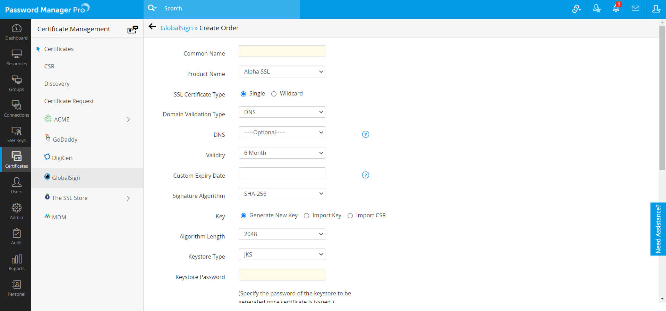Viewport: 666px width, 311px height.
Task: Click the Password Manager Pro logo
Action: click(47, 9)
